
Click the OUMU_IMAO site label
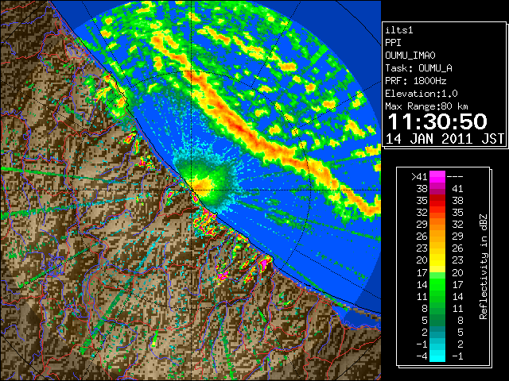pos(410,56)
